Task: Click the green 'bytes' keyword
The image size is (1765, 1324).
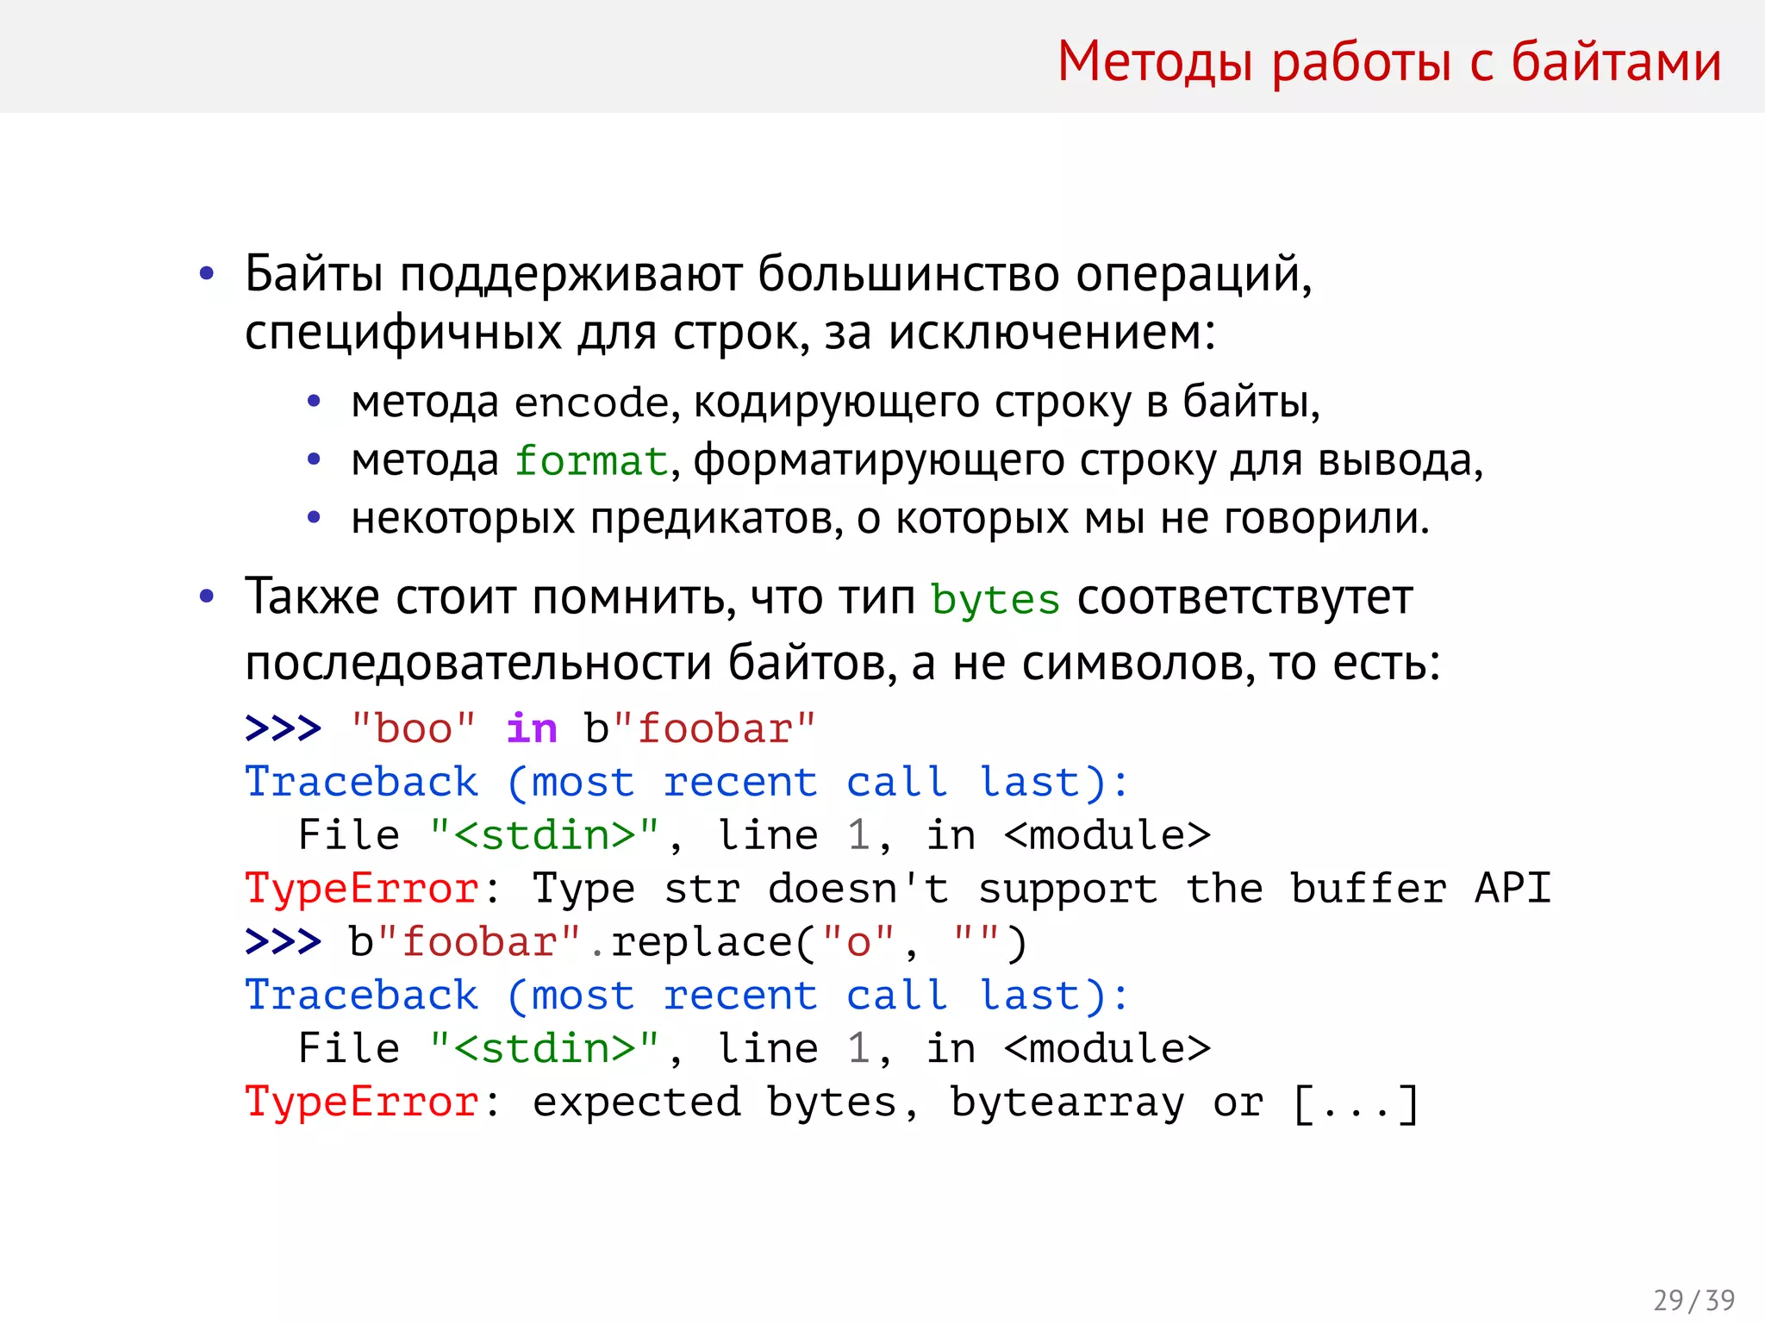Action: click(995, 599)
